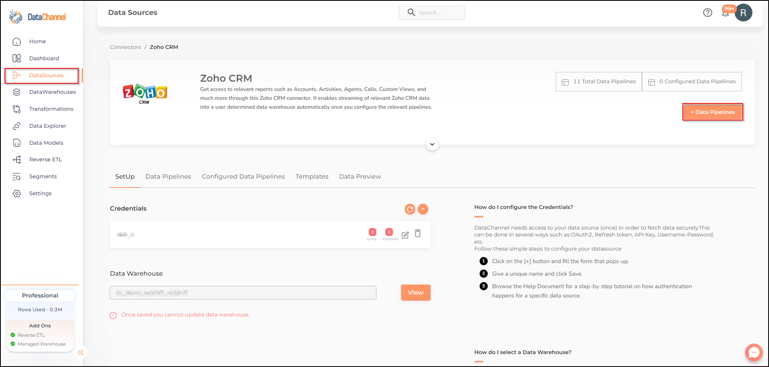The width and height of the screenshot is (769, 367).
Task: Click 0 Configured Data Pipelines box
Action: [692, 82]
